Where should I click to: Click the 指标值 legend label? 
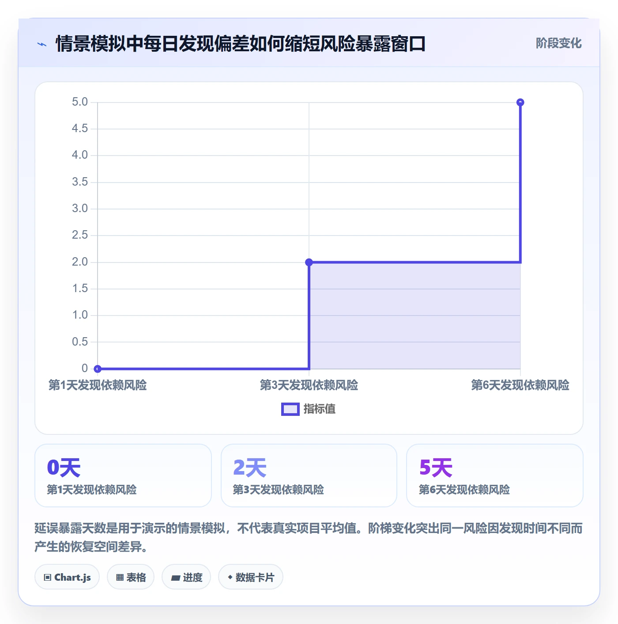coord(320,409)
